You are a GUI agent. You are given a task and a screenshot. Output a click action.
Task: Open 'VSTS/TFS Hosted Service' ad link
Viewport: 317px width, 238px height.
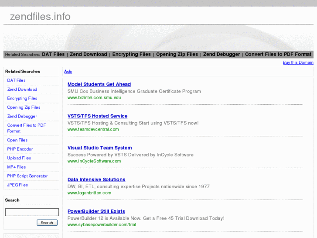pyautogui.click(x=97, y=116)
